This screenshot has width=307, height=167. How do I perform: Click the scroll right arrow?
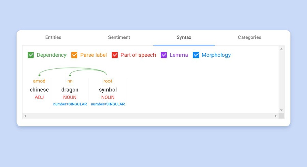click(x=276, y=116)
